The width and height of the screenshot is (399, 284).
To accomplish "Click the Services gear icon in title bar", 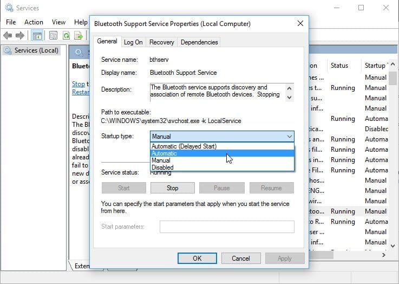I will [9, 8].
